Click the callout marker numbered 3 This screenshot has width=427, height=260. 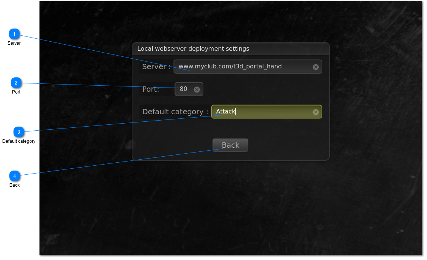[19, 132]
